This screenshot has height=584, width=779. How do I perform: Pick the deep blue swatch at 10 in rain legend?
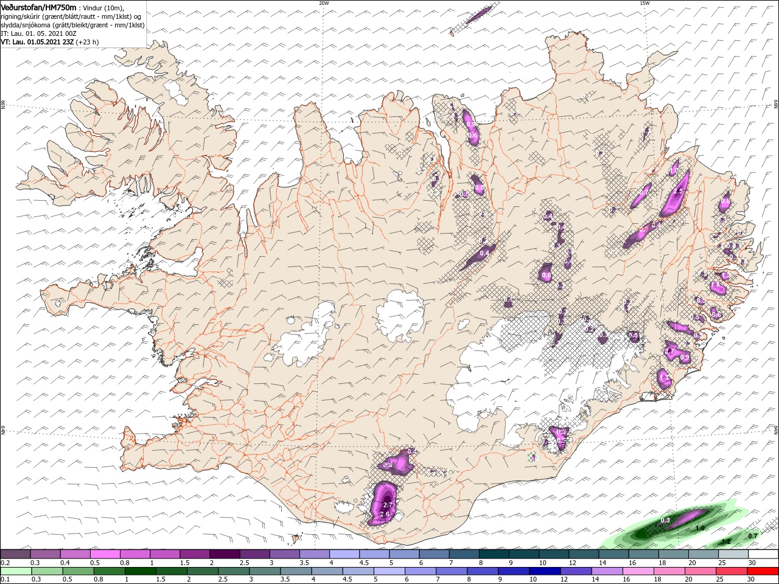point(545,571)
